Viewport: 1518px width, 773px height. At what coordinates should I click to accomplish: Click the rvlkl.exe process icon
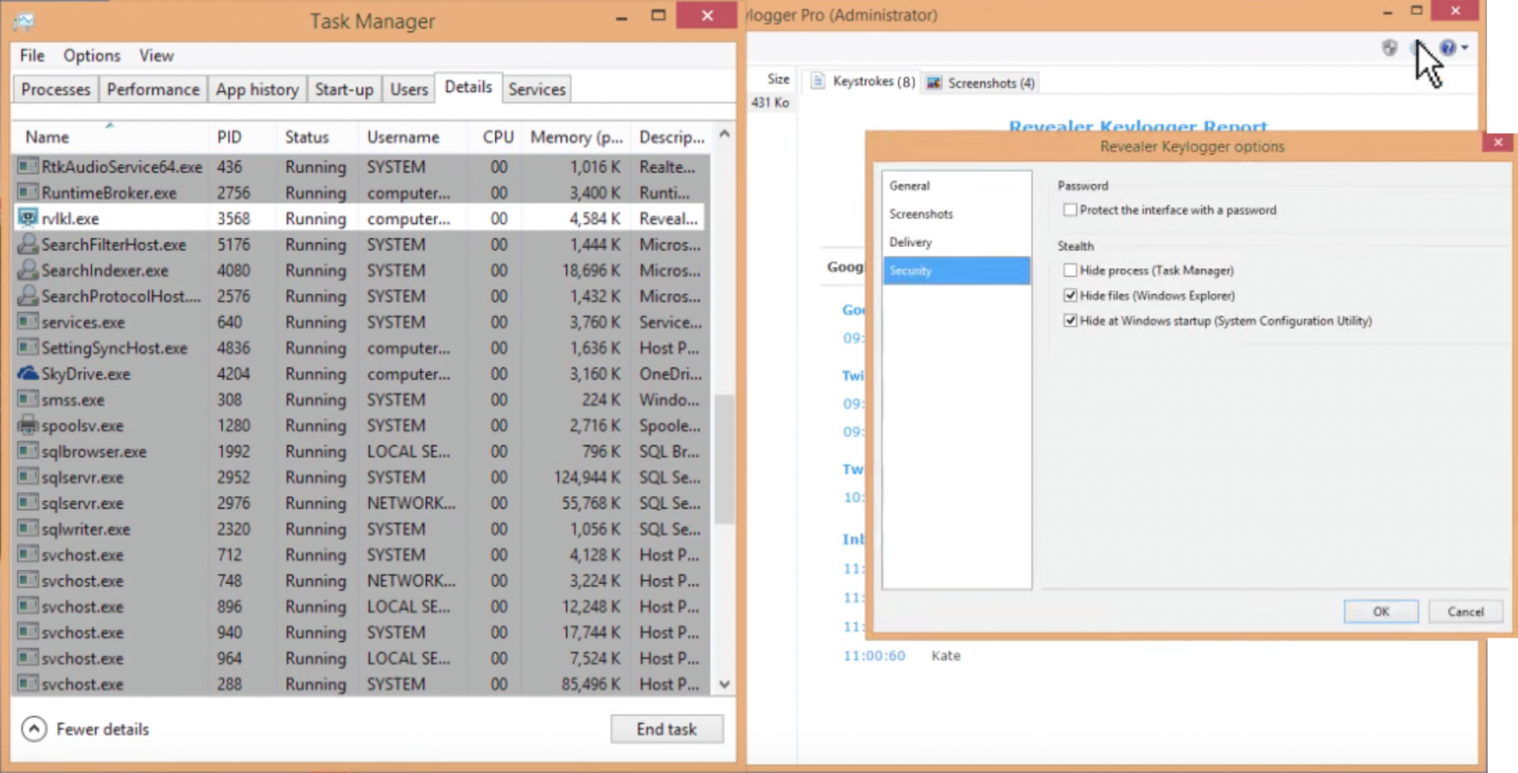coord(28,218)
